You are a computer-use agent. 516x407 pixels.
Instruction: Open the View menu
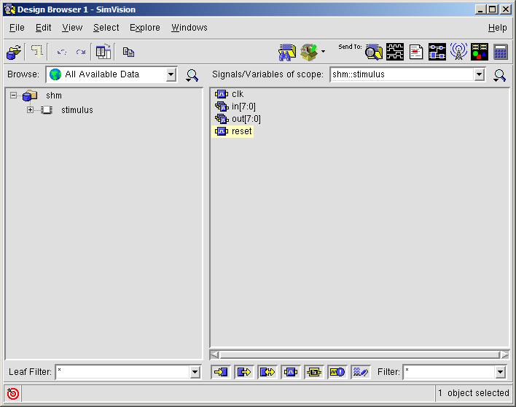pos(72,28)
